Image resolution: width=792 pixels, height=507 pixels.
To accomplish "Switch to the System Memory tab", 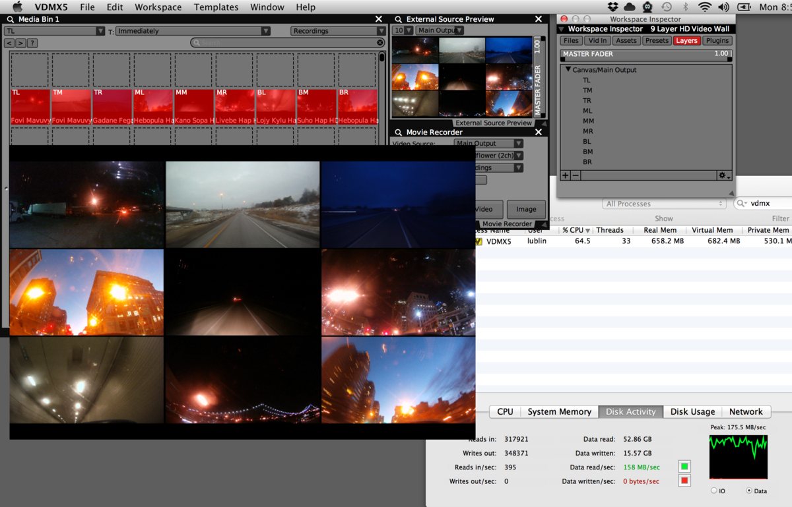I will [x=559, y=411].
